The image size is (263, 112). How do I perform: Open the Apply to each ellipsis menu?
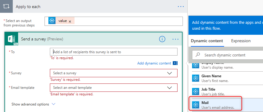(x=181, y=7)
